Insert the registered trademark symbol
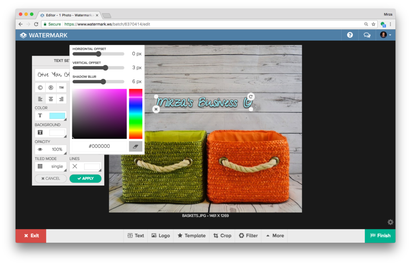The width and height of the screenshot is (411, 265). coord(51,88)
